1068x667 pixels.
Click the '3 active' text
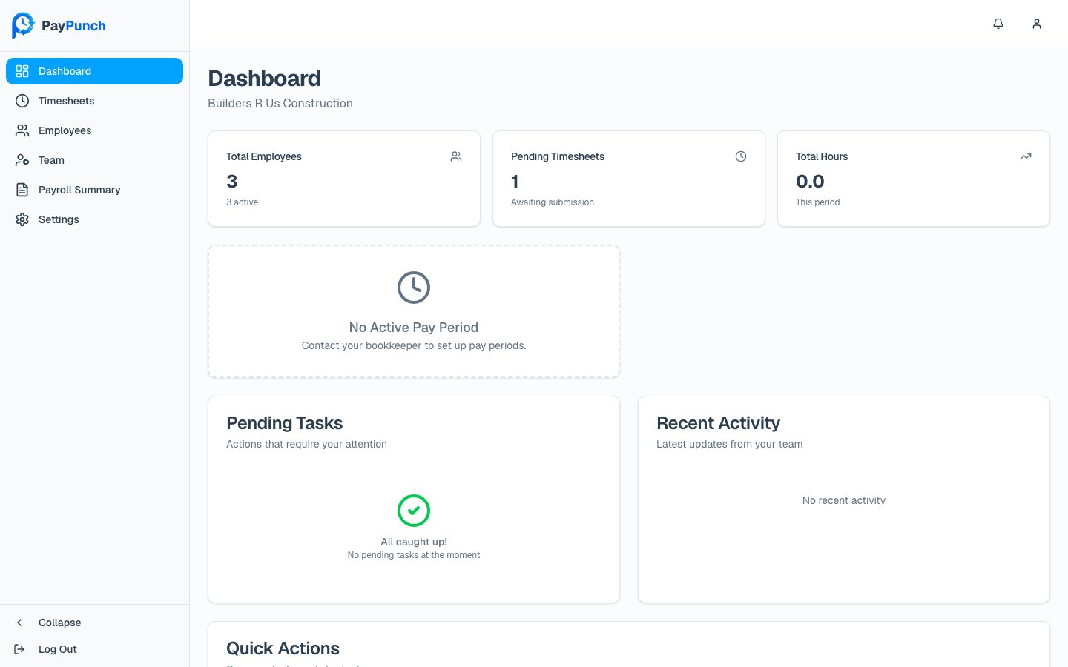(243, 202)
